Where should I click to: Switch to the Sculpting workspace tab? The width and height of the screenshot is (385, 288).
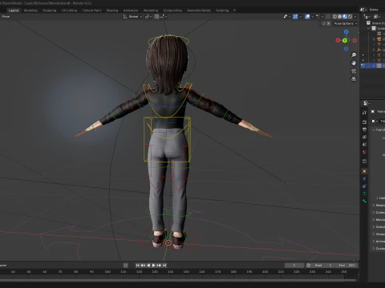coord(50,10)
